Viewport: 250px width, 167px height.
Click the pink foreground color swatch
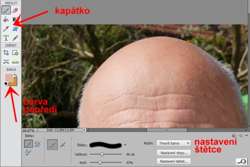coord(9,77)
